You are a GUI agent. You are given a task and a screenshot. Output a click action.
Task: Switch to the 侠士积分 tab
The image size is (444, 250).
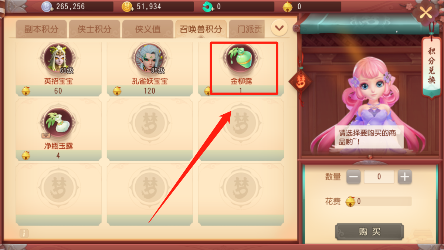95,29
